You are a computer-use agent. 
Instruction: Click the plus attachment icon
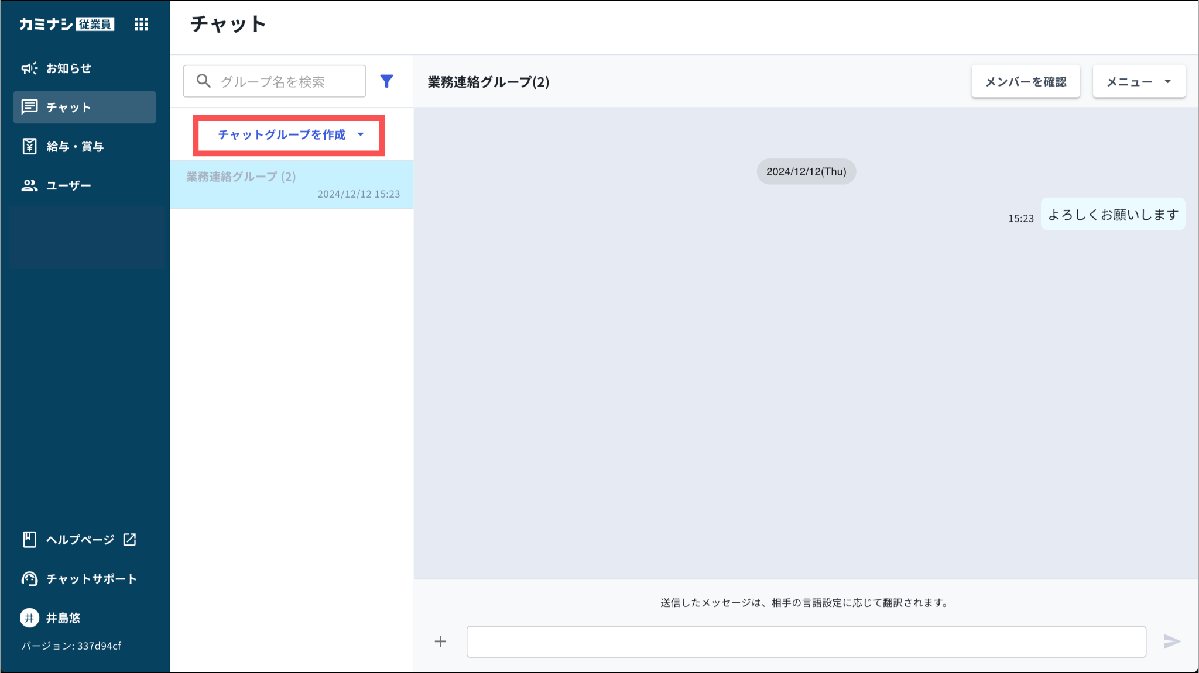[440, 641]
